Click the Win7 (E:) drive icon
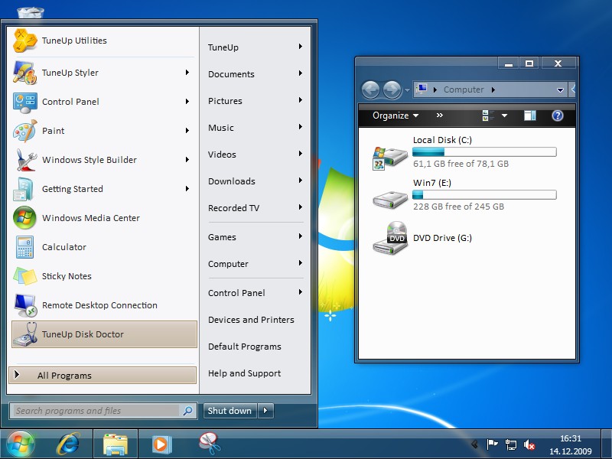Viewport: 612px width, 459px height. point(390,200)
